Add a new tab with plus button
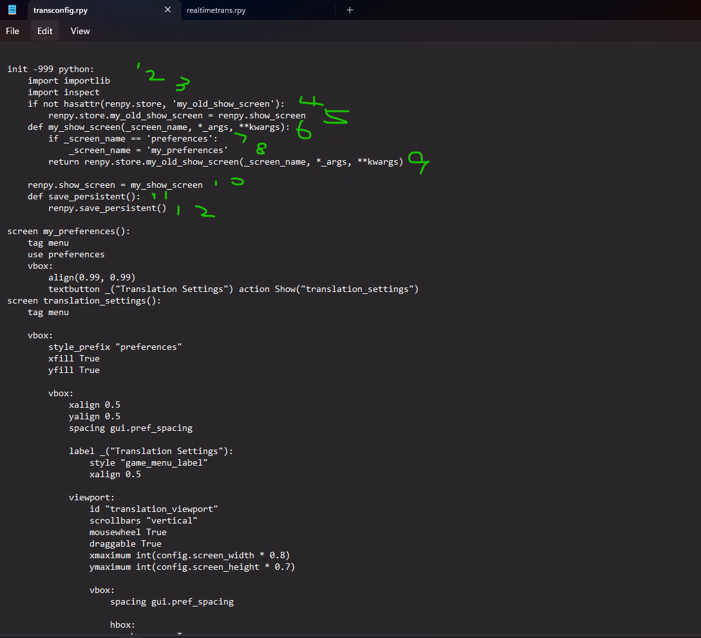Image resolution: width=701 pixels, height=638 pixels. [x=350, y=10]
